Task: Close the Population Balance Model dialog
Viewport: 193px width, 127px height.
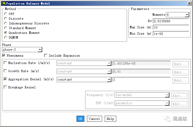Action: [189, 3]
